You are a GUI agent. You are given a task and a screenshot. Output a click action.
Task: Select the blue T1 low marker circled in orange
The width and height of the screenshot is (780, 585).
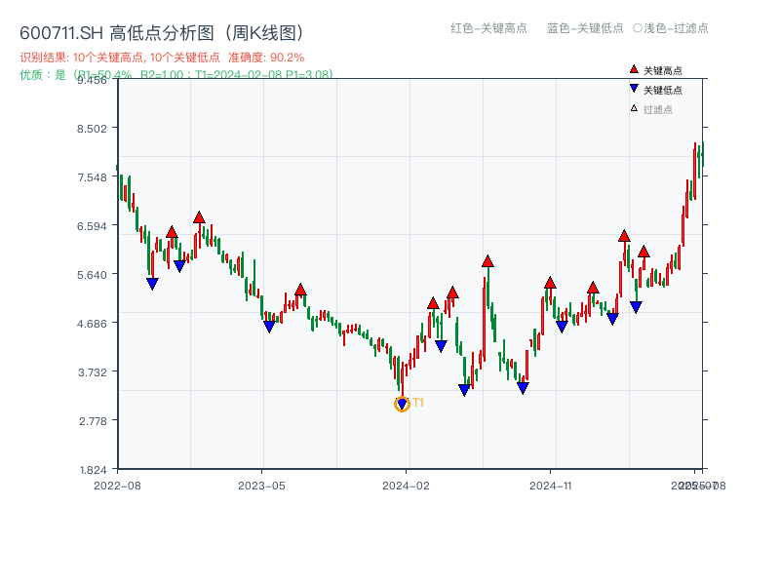tap(402, 404)
